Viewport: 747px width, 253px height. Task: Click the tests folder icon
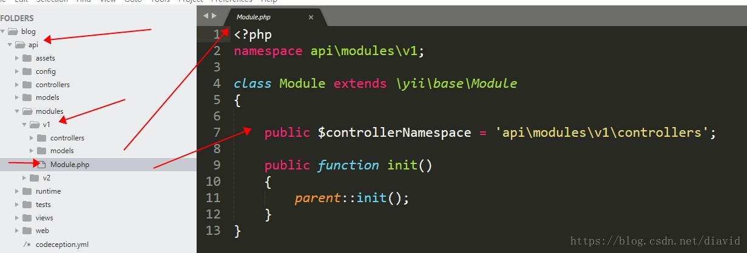point(27,205)
